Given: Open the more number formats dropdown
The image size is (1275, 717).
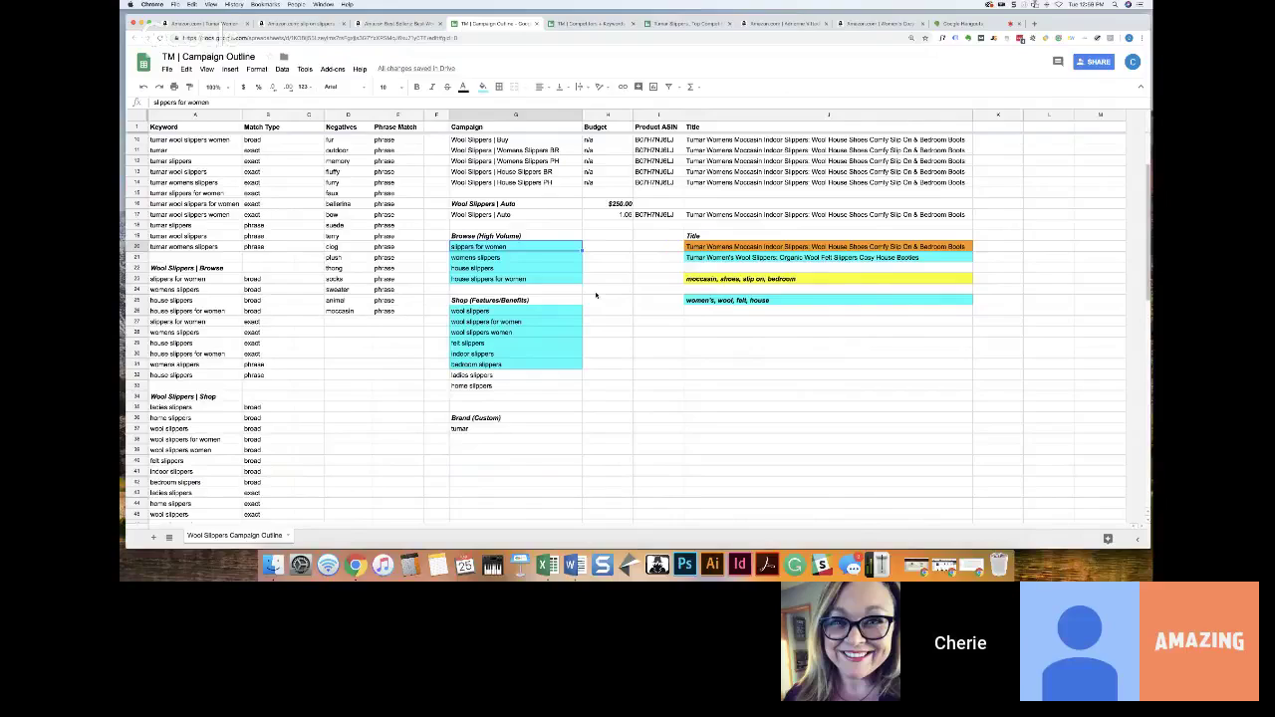Looking at the screenshot, I should [x=304, y=87].
